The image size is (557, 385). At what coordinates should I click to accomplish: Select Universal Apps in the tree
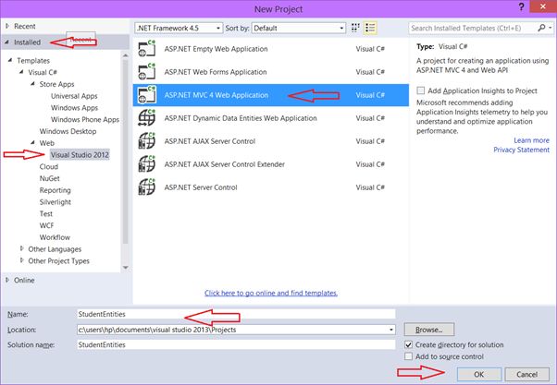74,96
